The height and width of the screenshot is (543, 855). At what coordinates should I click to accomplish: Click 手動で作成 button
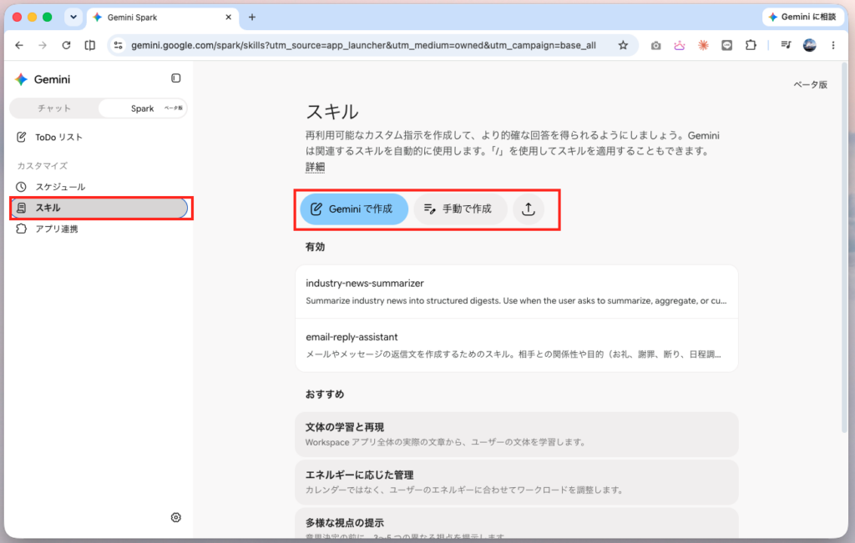[x=460, y=209]
